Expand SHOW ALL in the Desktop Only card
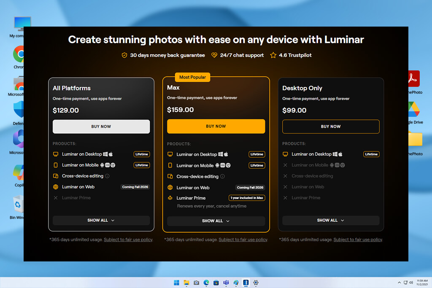432x288 pixels. (x=331, y=220)
